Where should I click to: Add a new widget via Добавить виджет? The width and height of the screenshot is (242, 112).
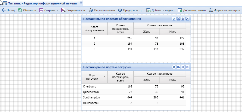click(161, 10)
